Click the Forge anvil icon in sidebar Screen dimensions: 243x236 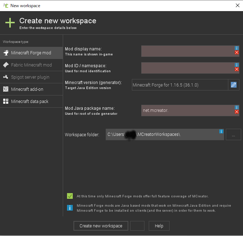6,53
